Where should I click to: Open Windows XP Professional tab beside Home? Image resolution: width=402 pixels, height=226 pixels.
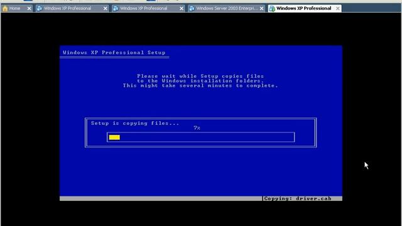point(72,8)
